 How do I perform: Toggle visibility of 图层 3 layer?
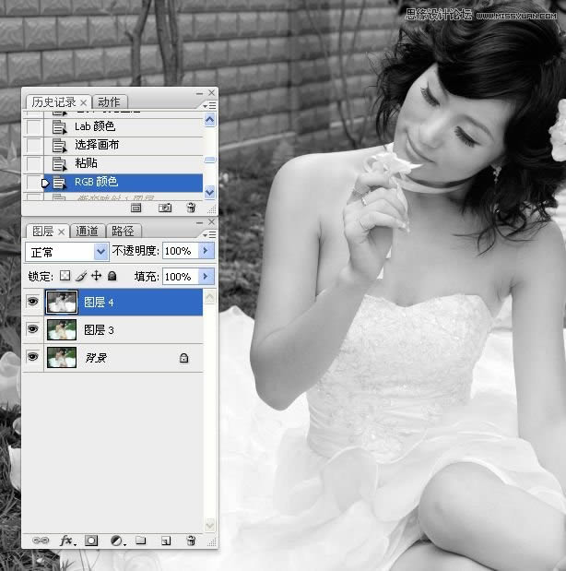(x=33, y=329)
